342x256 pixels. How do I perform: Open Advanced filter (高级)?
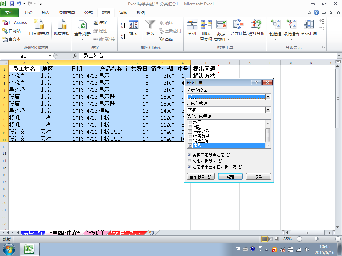point(166,39)
